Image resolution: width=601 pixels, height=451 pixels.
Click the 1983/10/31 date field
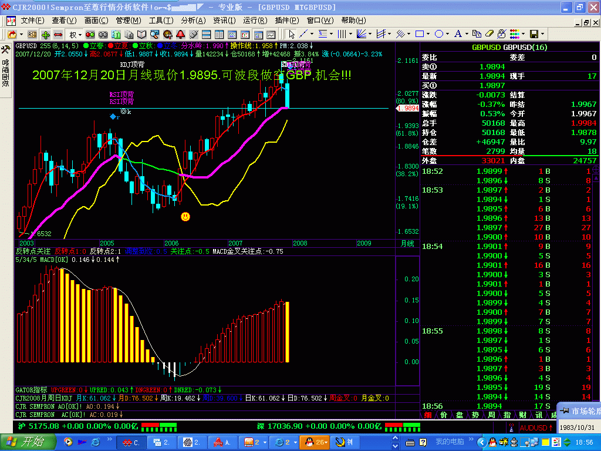pos(576,427)
